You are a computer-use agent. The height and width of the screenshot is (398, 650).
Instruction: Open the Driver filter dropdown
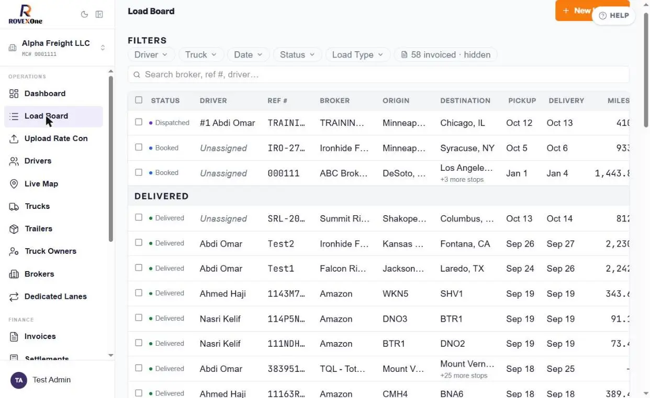pyautogui.click(x=151, y=55)
